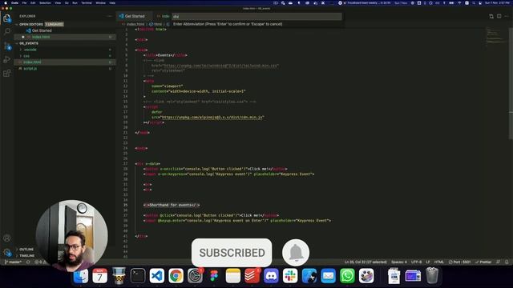The width and height of the screenshot is (513, 288).
Task: Click the notification bell beside SUBSCRIBED
Action: 296,253
